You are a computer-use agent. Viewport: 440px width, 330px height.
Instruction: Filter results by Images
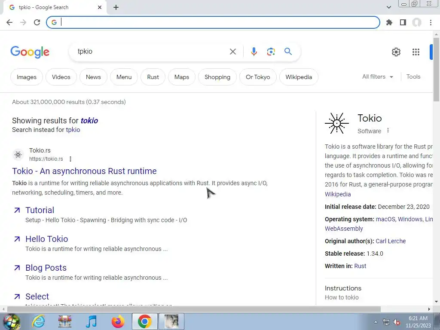tap(27, 77)
